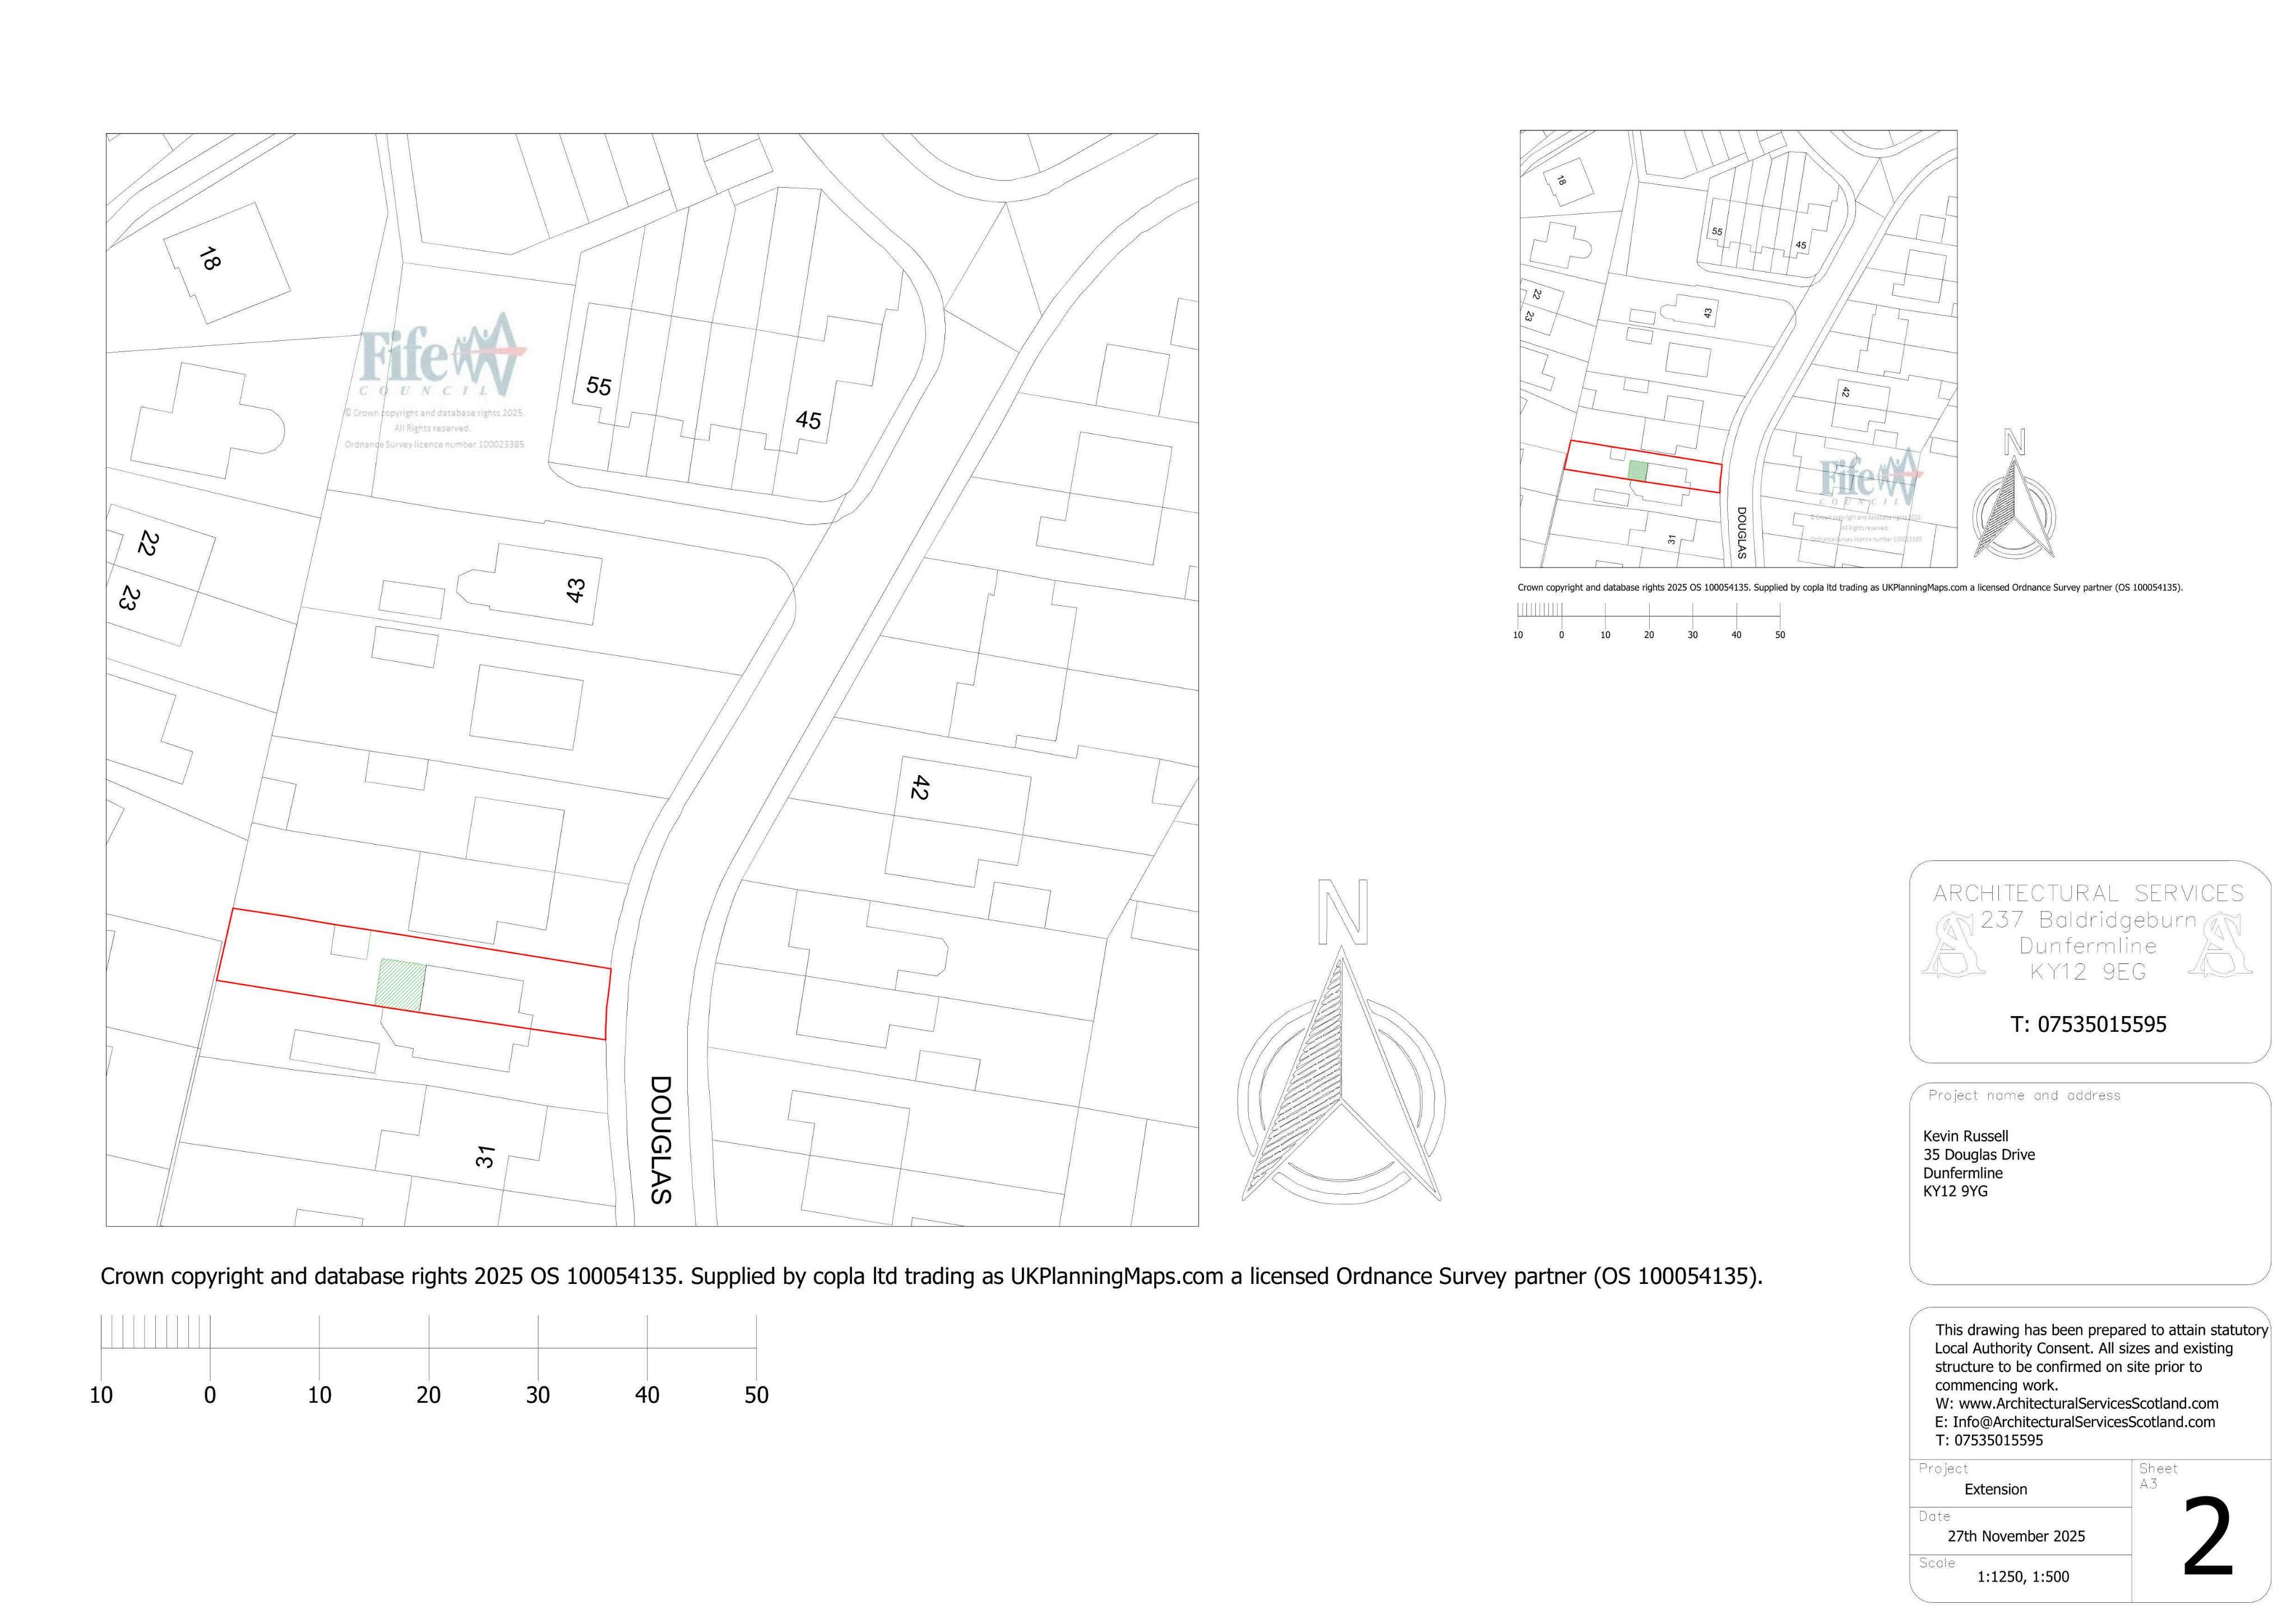This screenshot has height=1623, width=2296.
Task: Click the Info@ArchitecturalServicesScotland.com email link
Action: coord(2084,1422)
